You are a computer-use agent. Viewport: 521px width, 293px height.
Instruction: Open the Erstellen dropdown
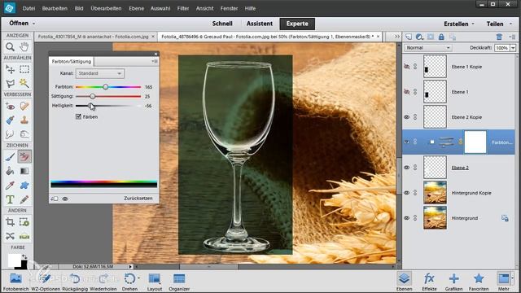(459, 24)
